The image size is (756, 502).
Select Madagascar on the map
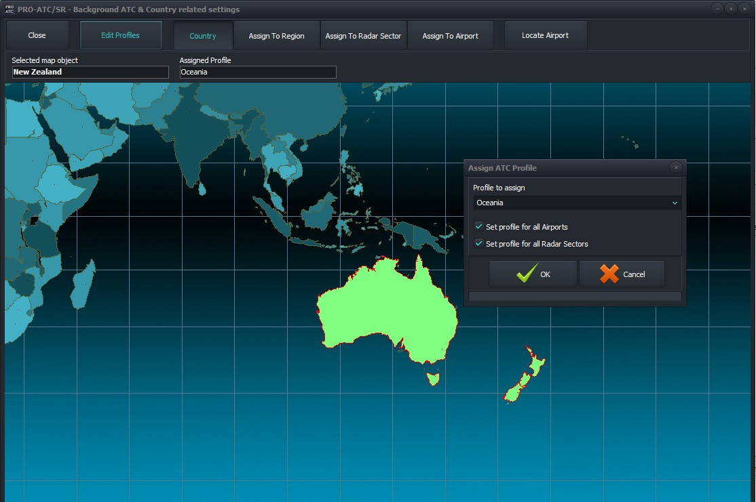(x=83, y=284)
